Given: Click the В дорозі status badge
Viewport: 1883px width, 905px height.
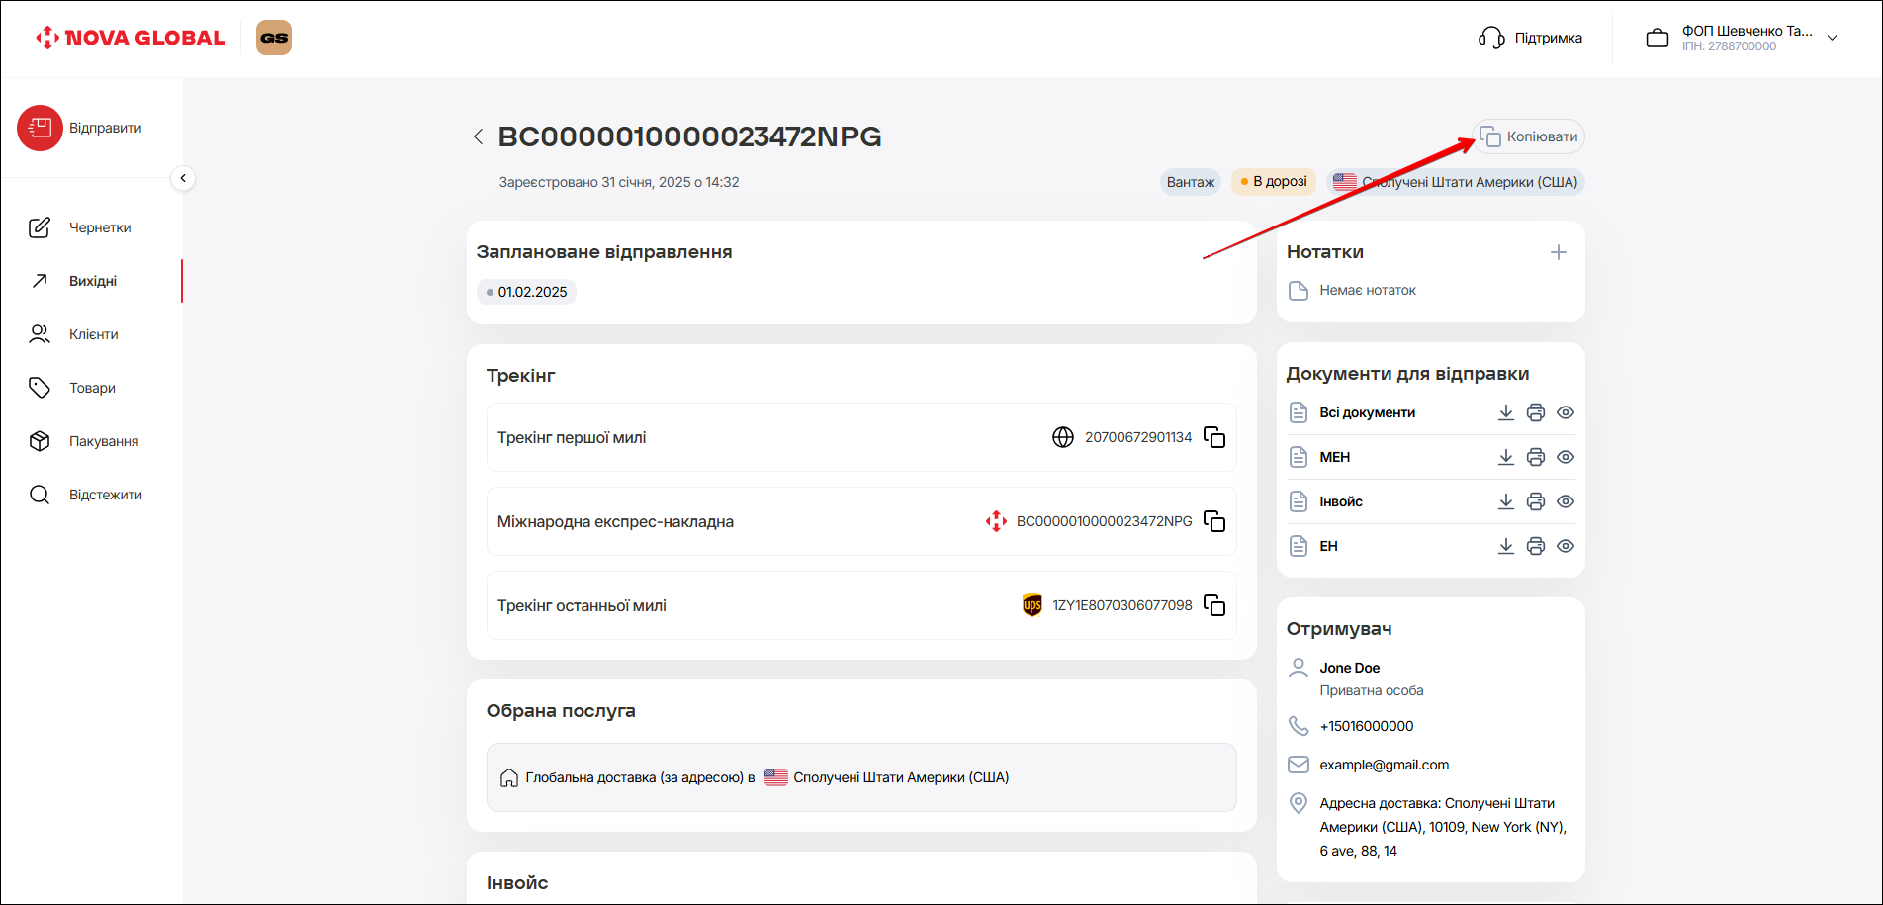Looking at the screenshot, I should click(x=1273, y=182).
